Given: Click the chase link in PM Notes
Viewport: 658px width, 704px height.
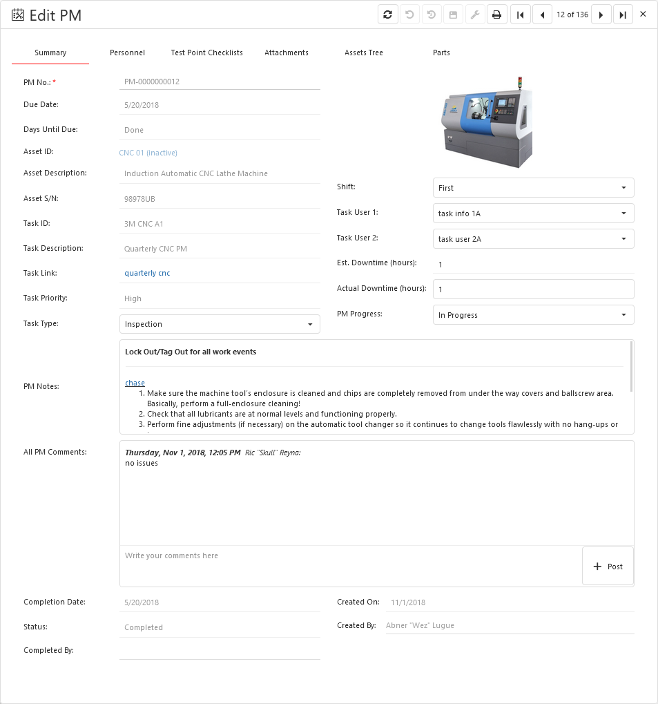Looking at the screenshot, I should pyautogui.click(x=134, y=382).
